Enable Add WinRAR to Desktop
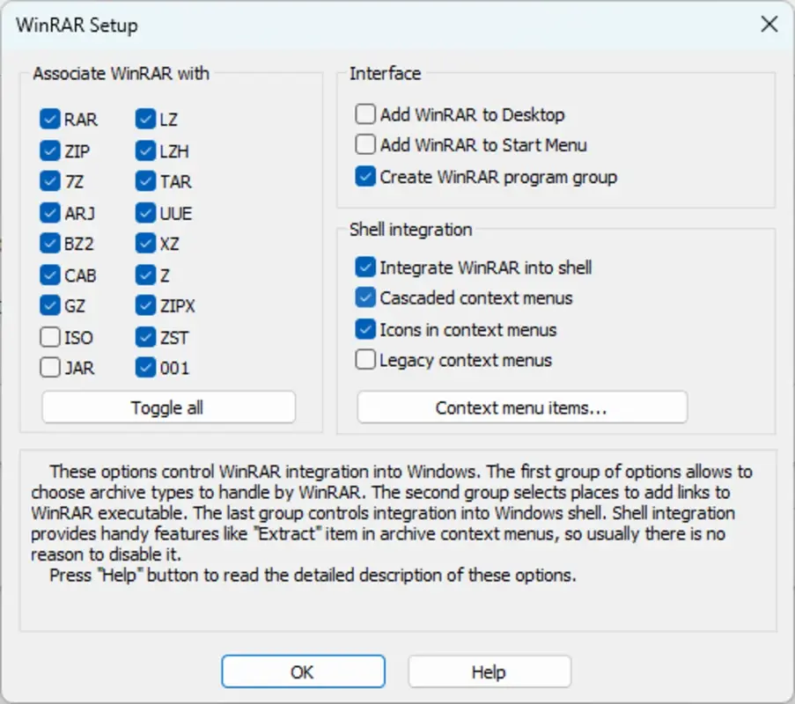 click(x=365, y=114)
